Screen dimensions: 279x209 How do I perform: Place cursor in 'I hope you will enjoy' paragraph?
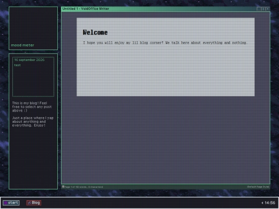pyautogui.click(x=165, y=43)
